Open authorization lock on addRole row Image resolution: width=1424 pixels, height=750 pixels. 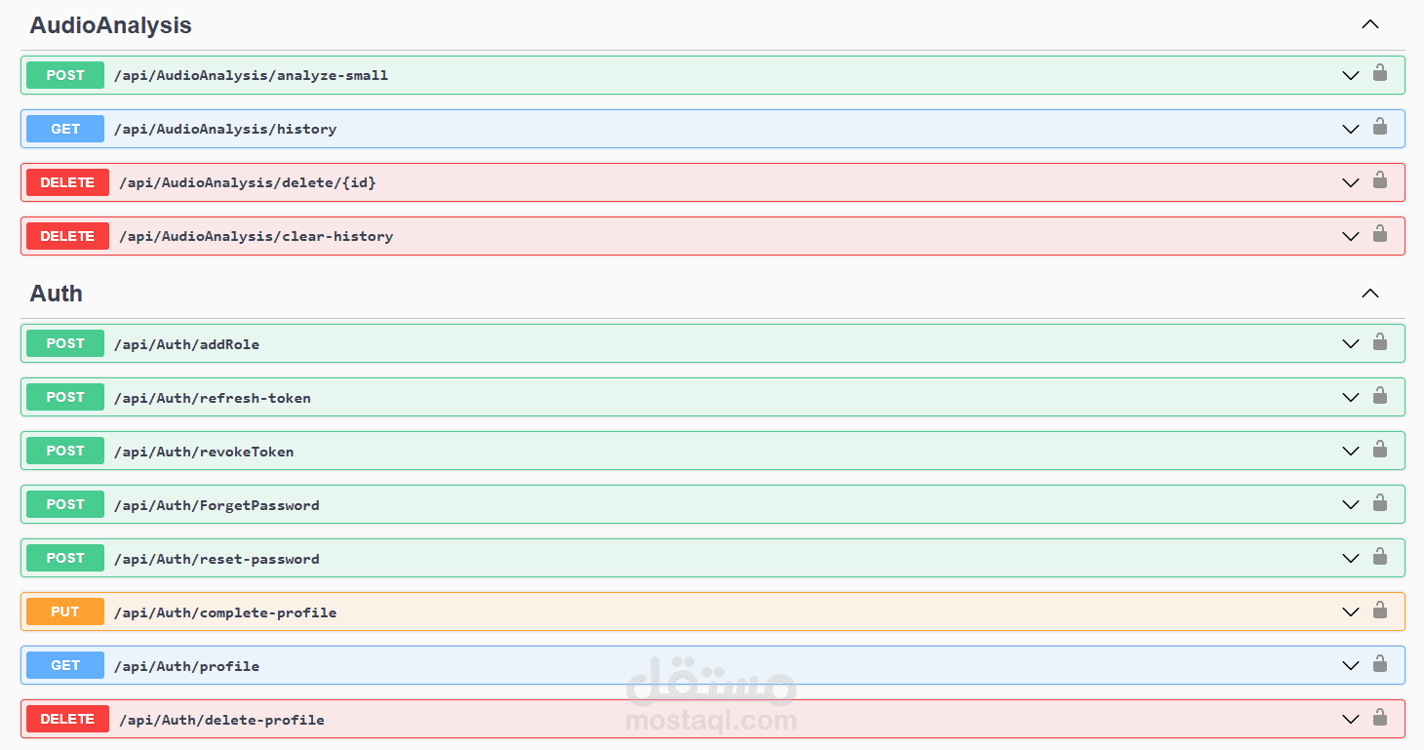click(1379, 340)
